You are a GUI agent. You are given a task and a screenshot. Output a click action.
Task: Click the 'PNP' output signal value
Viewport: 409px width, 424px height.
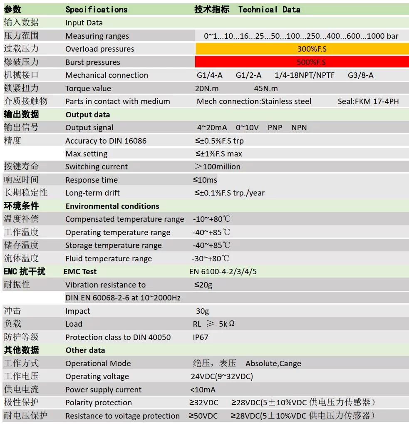click(275, 128)
